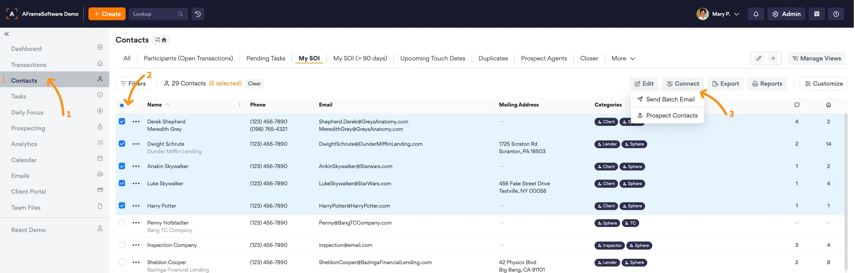Open row actions for Harry Potter

tap(136, 206)
